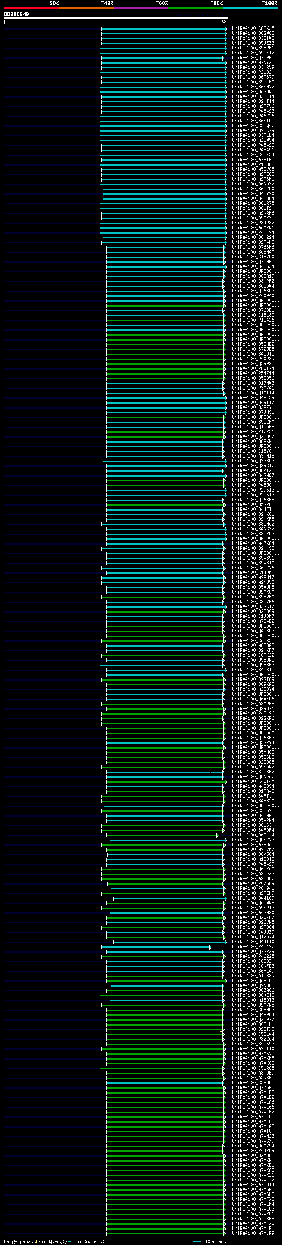The height and width of the screenshot is (1245, 282).
Task: Select hit UniRef100_B3TLL4
Action: pos(252,135)
